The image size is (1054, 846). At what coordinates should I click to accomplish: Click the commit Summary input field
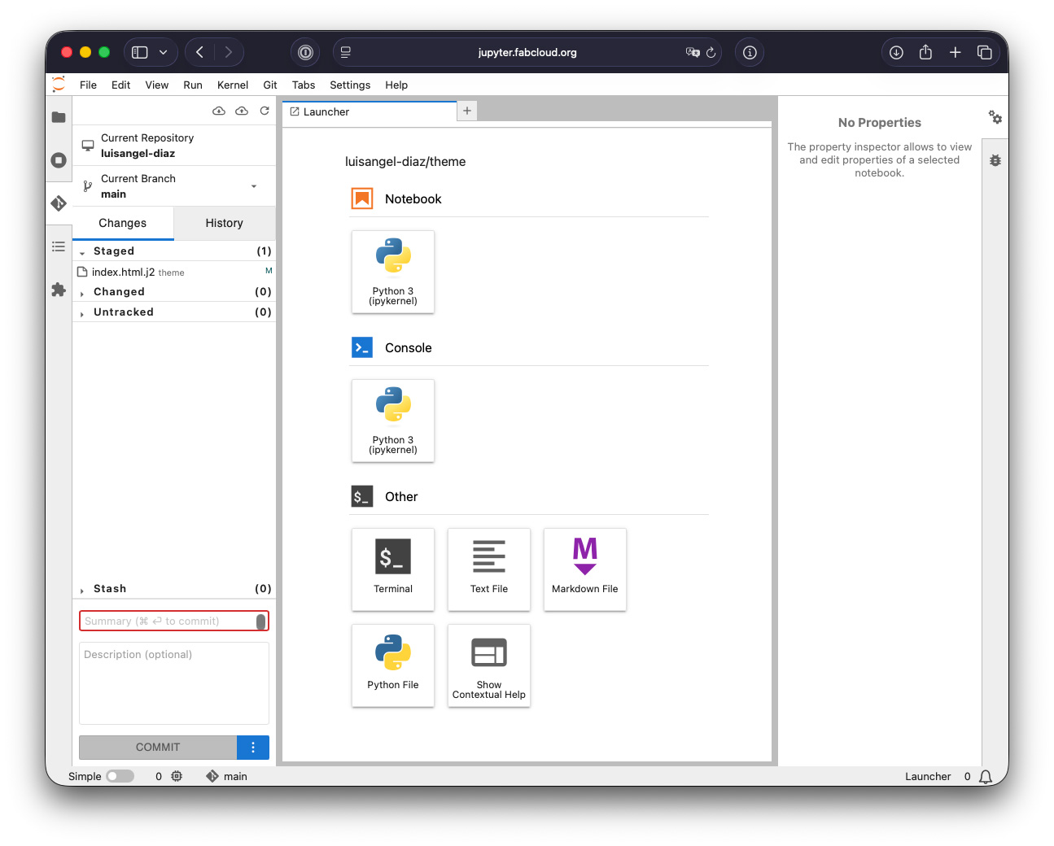(168, 621)
